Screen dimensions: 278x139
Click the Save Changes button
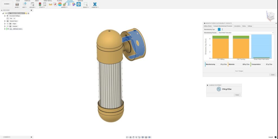[x=239, y=71]
